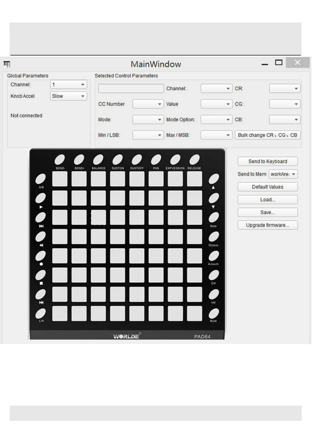Select the pad under the BEND- knob
The image size is (316, 447).
(60, 179)
